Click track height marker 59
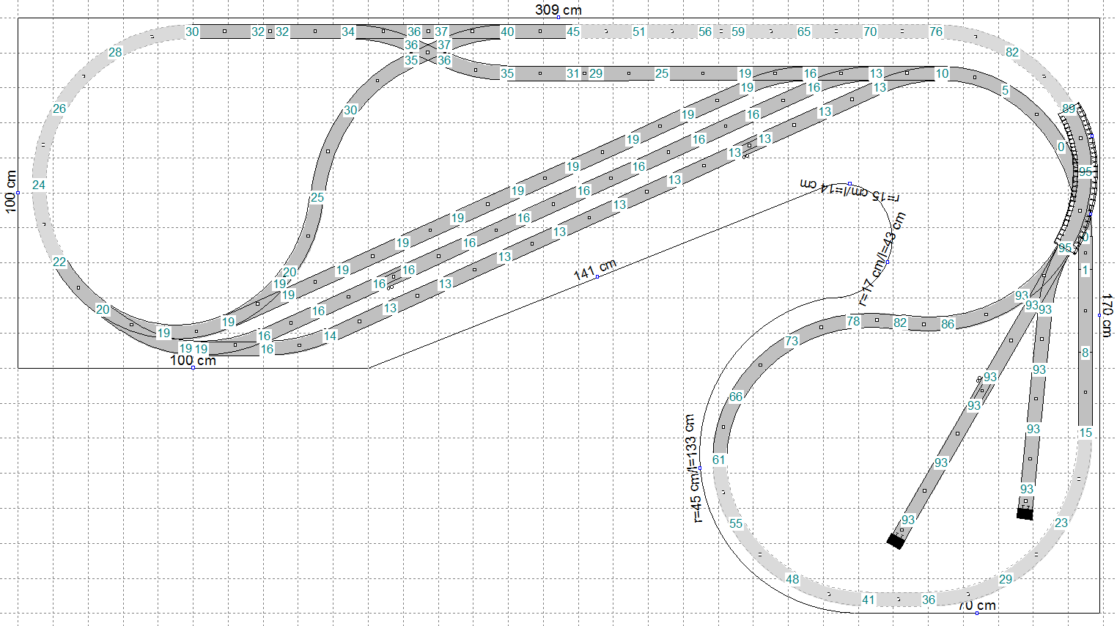This screenshot has height=626, width=1117. click(x=738, y=32)
